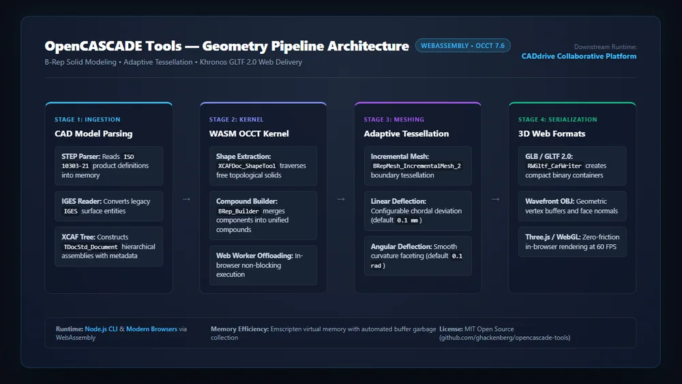Open the CADdrive Collaborative Platform link
Viewport: 682px width, 384px height.
pos(579,56)
